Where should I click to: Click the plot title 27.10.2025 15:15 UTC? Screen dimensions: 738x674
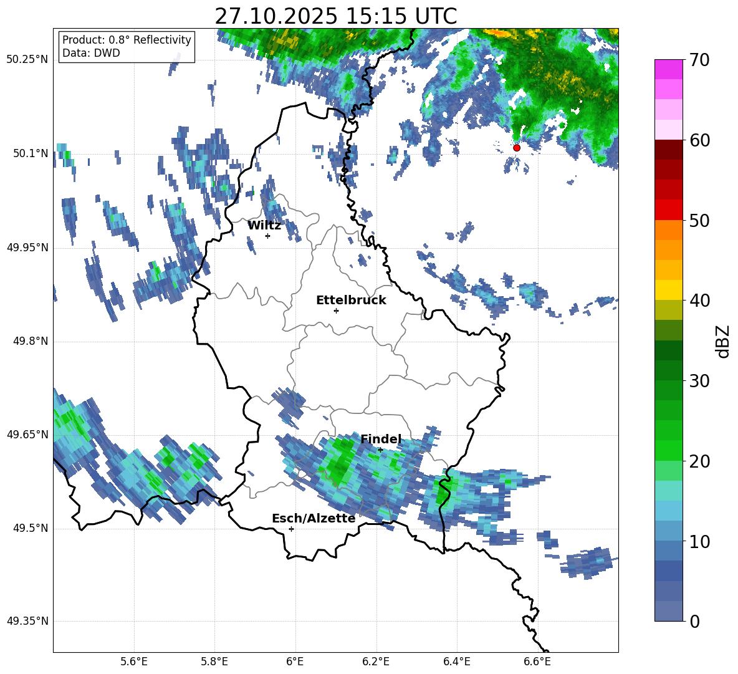click(x=336, y=16)
